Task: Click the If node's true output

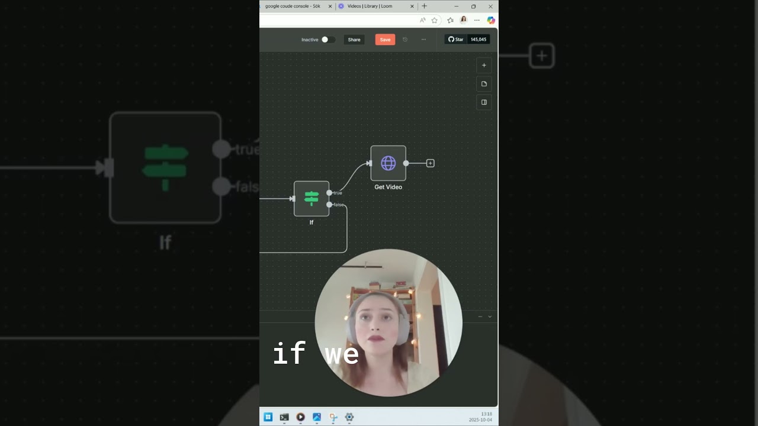Action: [x=329, y=193]
